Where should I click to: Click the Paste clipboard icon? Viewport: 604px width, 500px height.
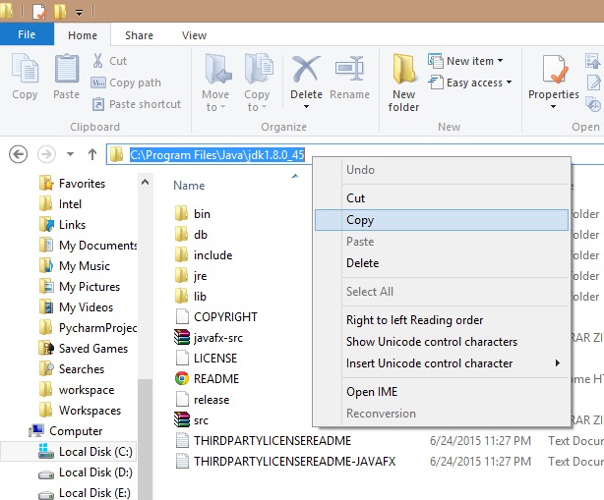click(67, 69)
